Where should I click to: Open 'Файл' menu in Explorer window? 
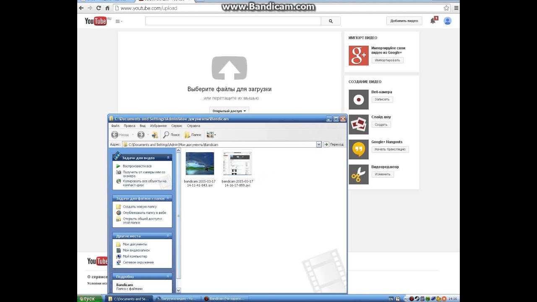tap(115, 126)
